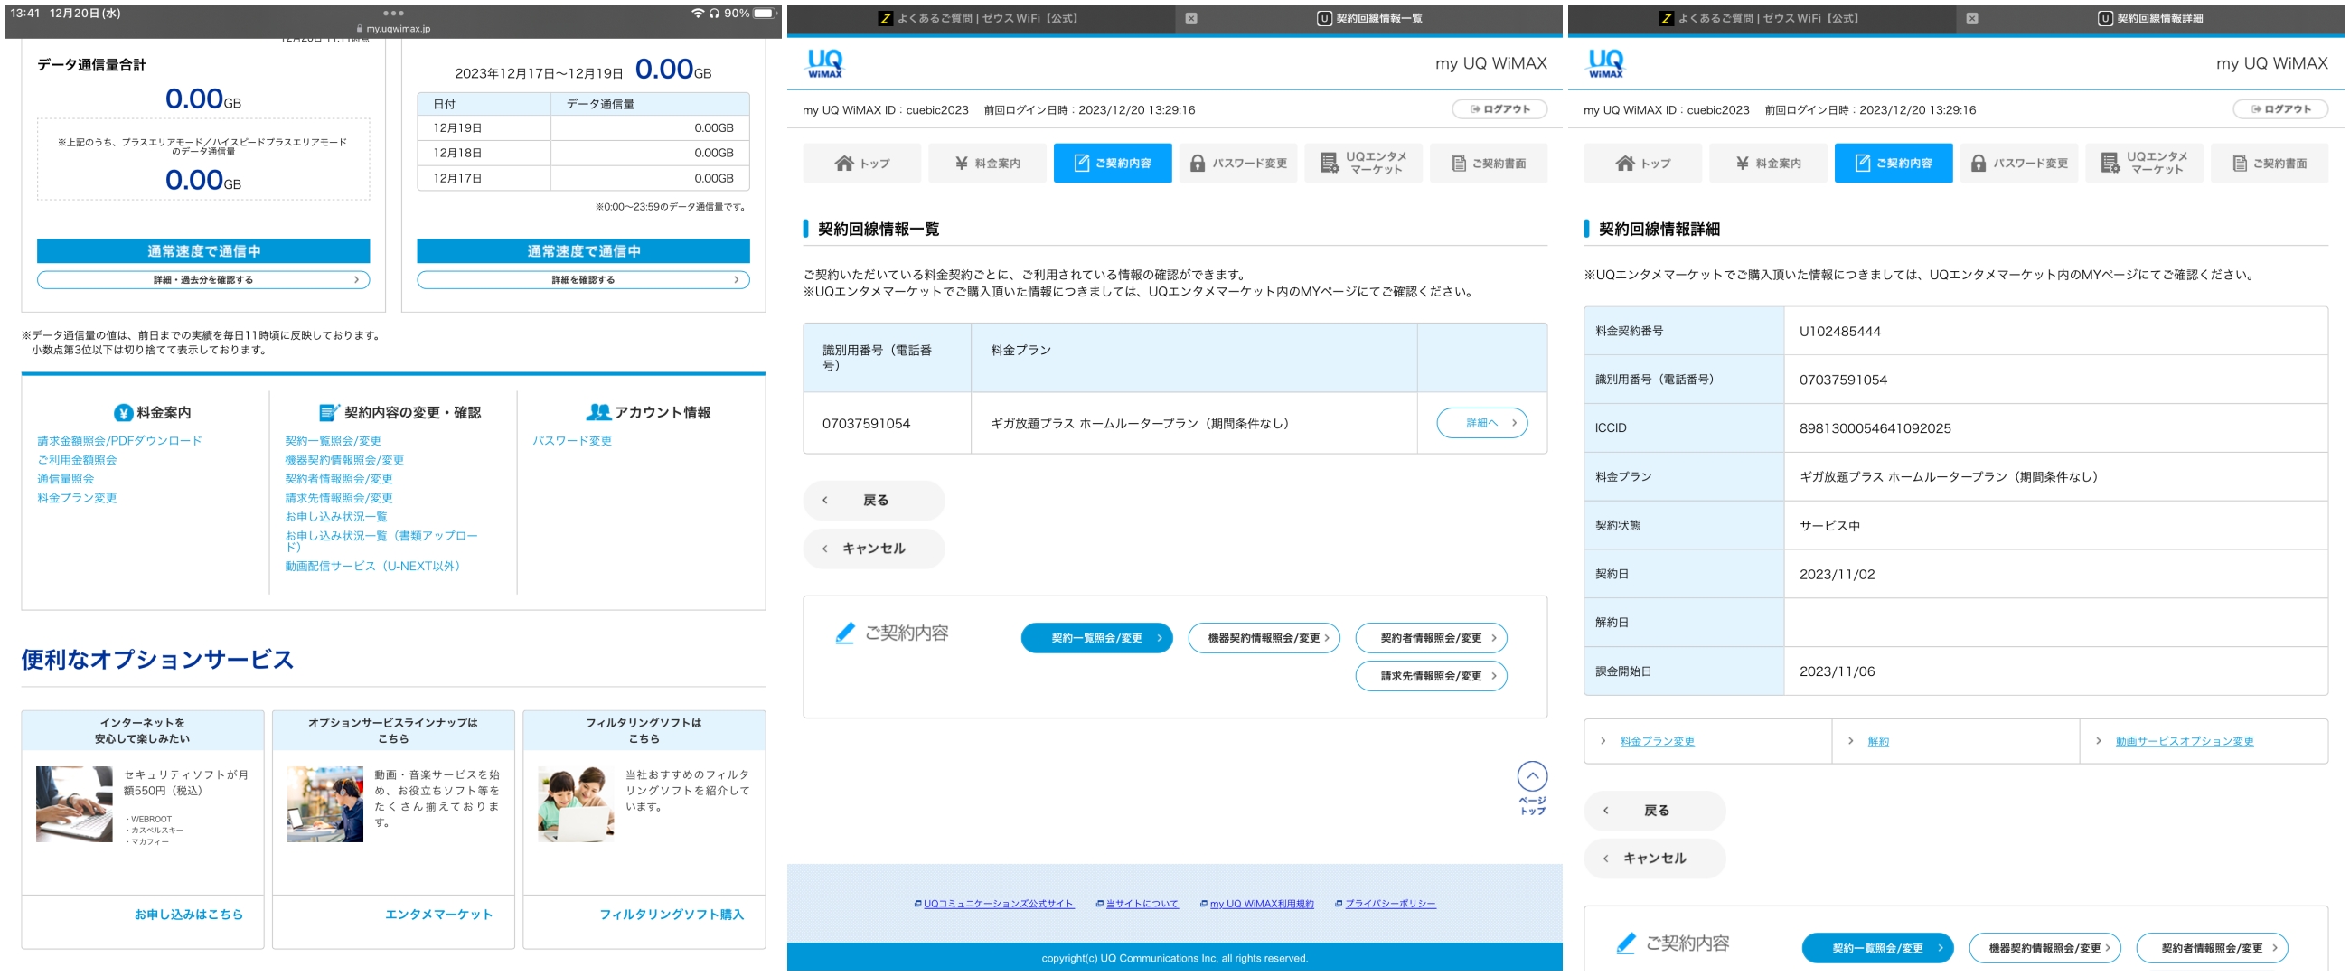Tap my.uqwimax.jp address bar
Screen dimensions: 2350x976
click(393, 29)
